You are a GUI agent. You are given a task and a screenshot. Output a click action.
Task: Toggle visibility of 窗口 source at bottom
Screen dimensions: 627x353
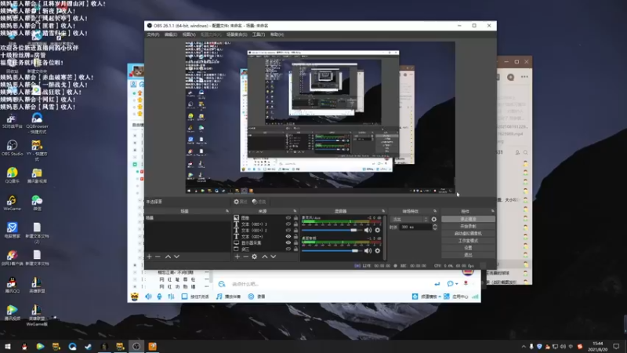click(x=288, y=249)
